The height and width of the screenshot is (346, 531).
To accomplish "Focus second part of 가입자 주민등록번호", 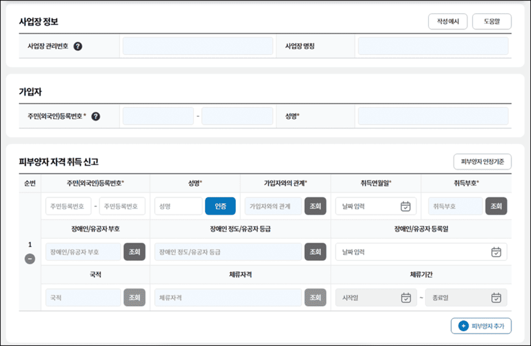I will (237, 117).
